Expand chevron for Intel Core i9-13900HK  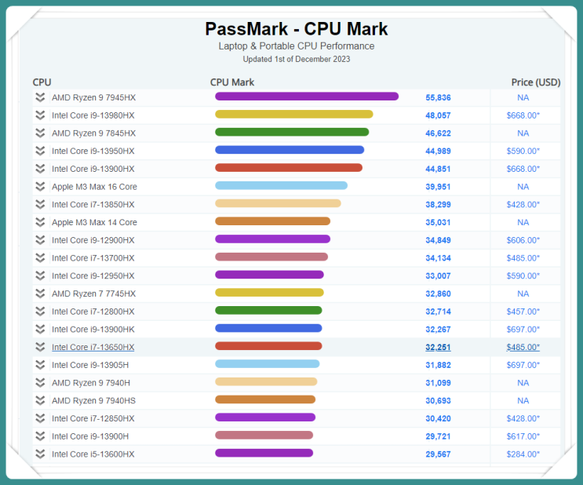[x=40, y=330]
